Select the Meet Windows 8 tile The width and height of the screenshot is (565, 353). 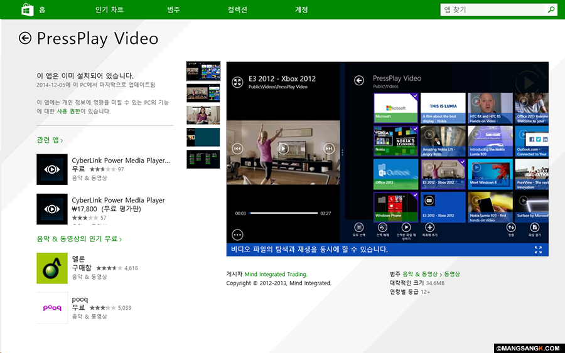(x=490, y=174)
